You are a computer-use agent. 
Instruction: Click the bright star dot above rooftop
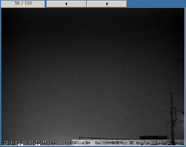point(109,121)
